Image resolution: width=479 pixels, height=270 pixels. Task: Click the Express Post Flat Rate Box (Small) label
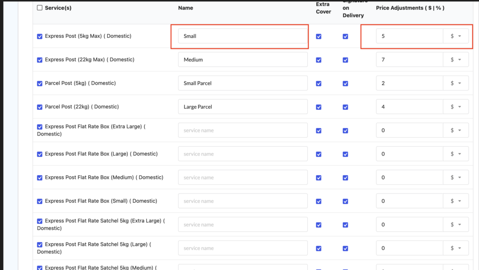point(101,201)
